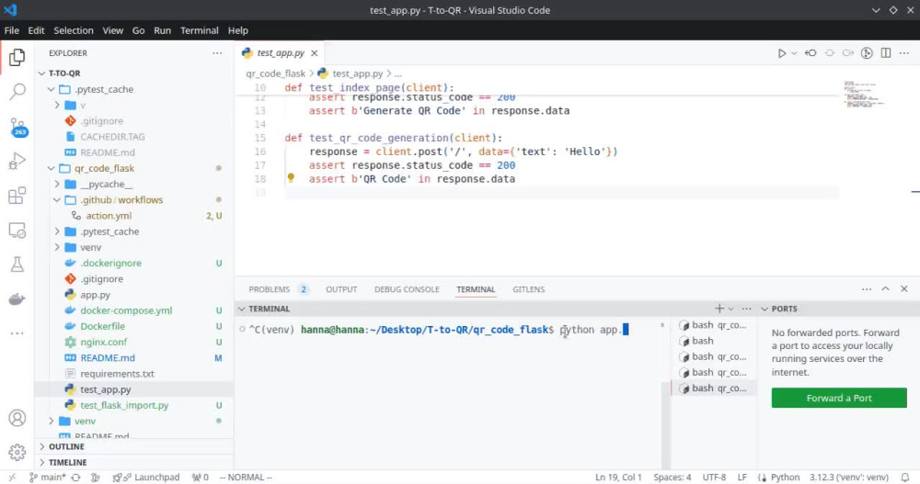The height and width of the screenshot is (484, 920).
Task: Open the Selection menu
Action: 74,30
